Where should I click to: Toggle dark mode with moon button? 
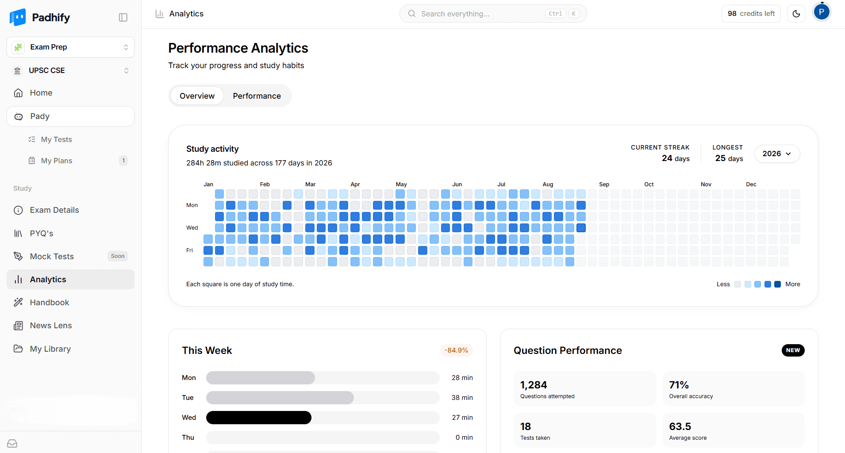tap(796, 14)
